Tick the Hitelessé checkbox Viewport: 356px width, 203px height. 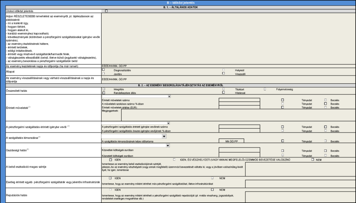[223, 92]
